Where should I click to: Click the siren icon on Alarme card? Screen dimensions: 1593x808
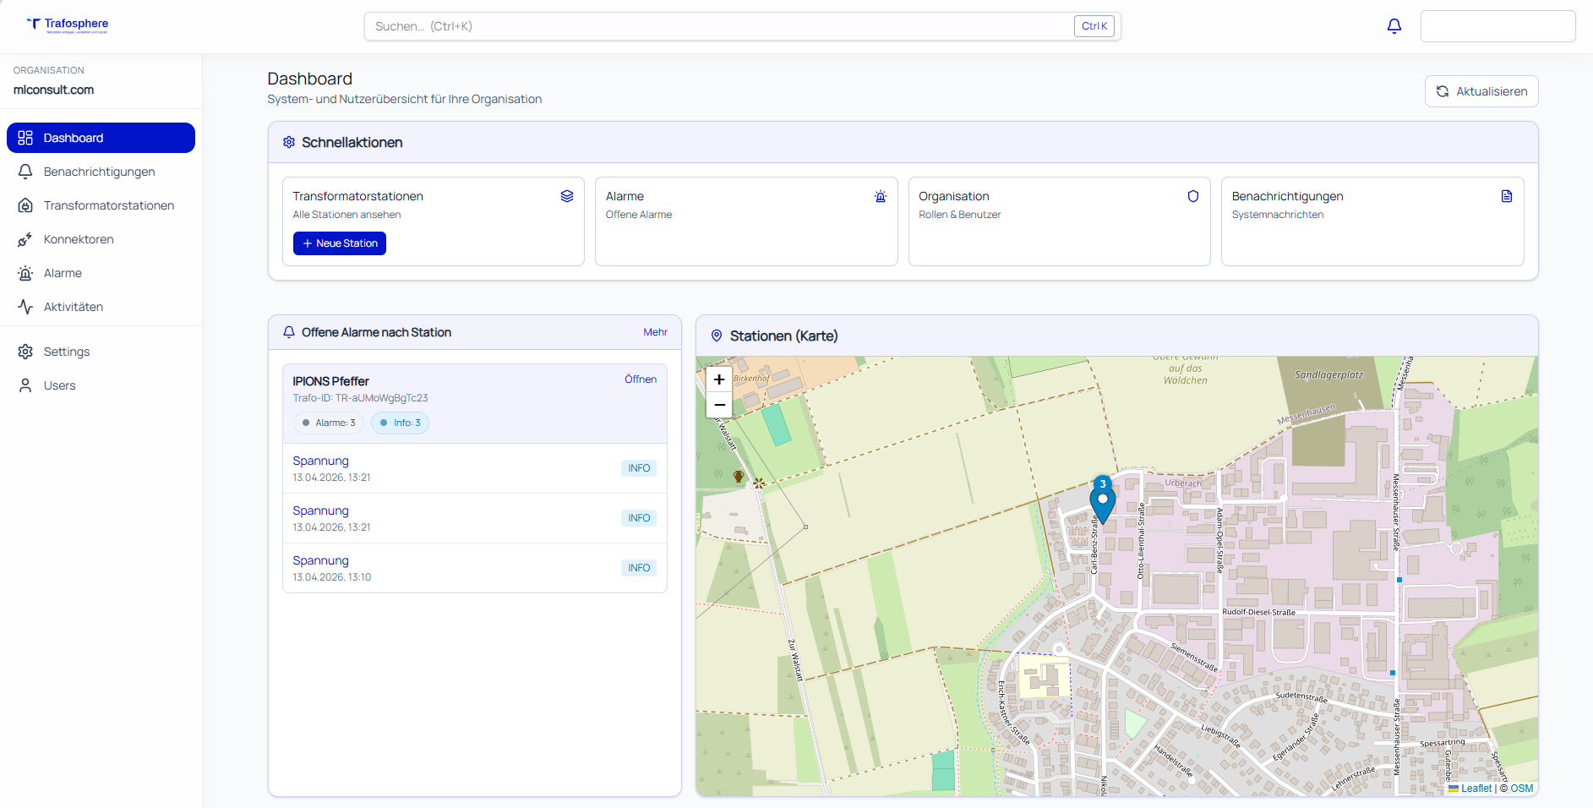click(x=881, y=196)
